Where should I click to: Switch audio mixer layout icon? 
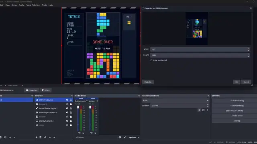(120, 137)
